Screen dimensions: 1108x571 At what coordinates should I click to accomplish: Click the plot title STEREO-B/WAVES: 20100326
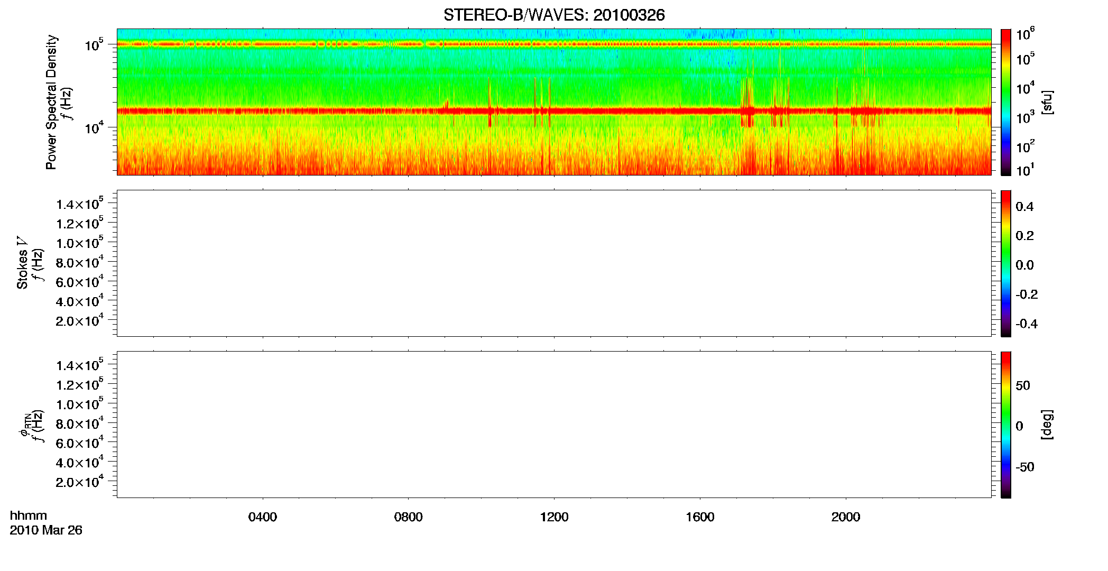click(x=554, y=15)
